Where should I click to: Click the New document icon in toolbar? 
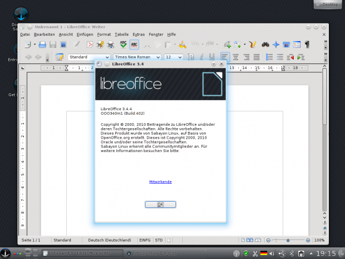(28, 45)
